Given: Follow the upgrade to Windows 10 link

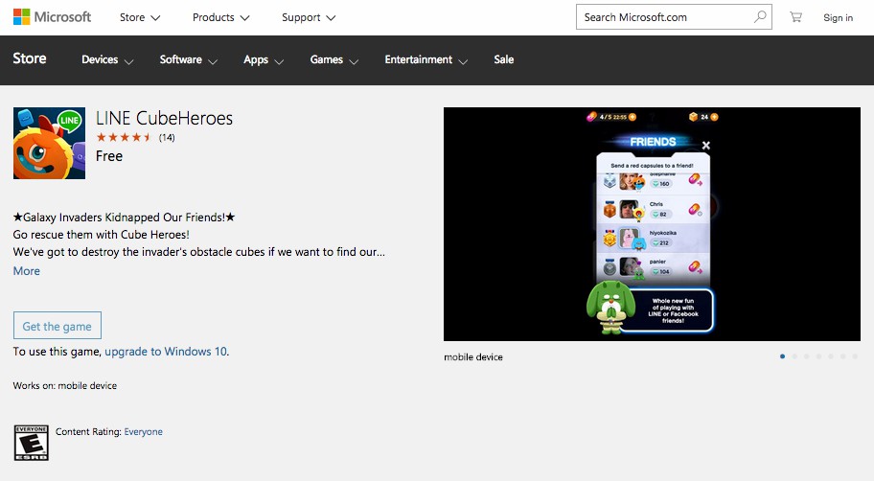Looking at the screenshot, I should [166, 352].
